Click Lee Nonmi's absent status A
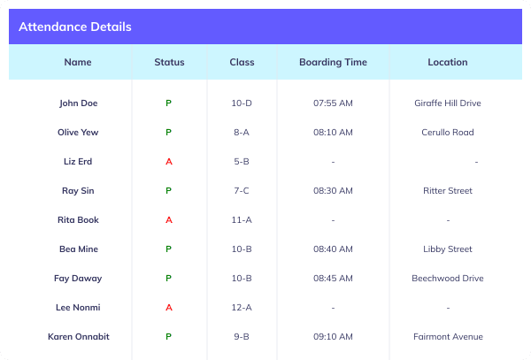This screenshot has height=360, width=531. pos(169,308)
